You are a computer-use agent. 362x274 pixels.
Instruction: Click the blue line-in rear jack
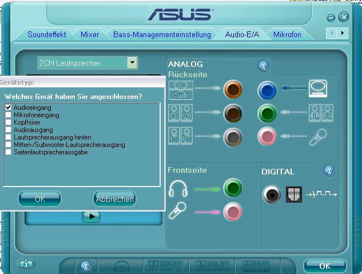pyautogui.click(x=267, y=90)
